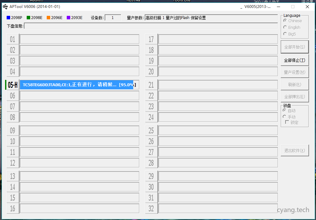This screenshot has height=220, width=316.
Task: Click port number 08 button
Action: point(12,117)
